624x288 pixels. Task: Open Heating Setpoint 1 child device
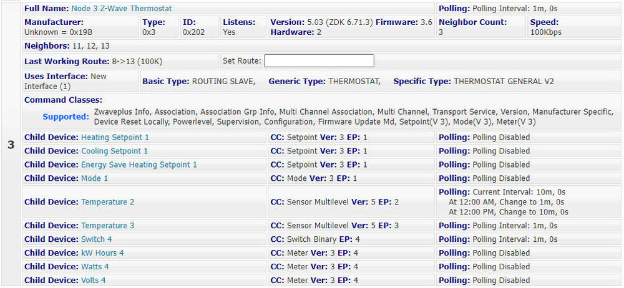pyautogui.click(x=115, y=137)
